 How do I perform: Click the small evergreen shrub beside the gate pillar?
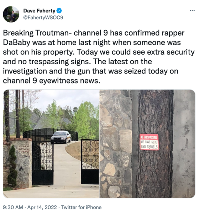tap(12, 166)
